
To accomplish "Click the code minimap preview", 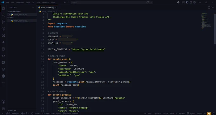I will [x=206, y=21].
